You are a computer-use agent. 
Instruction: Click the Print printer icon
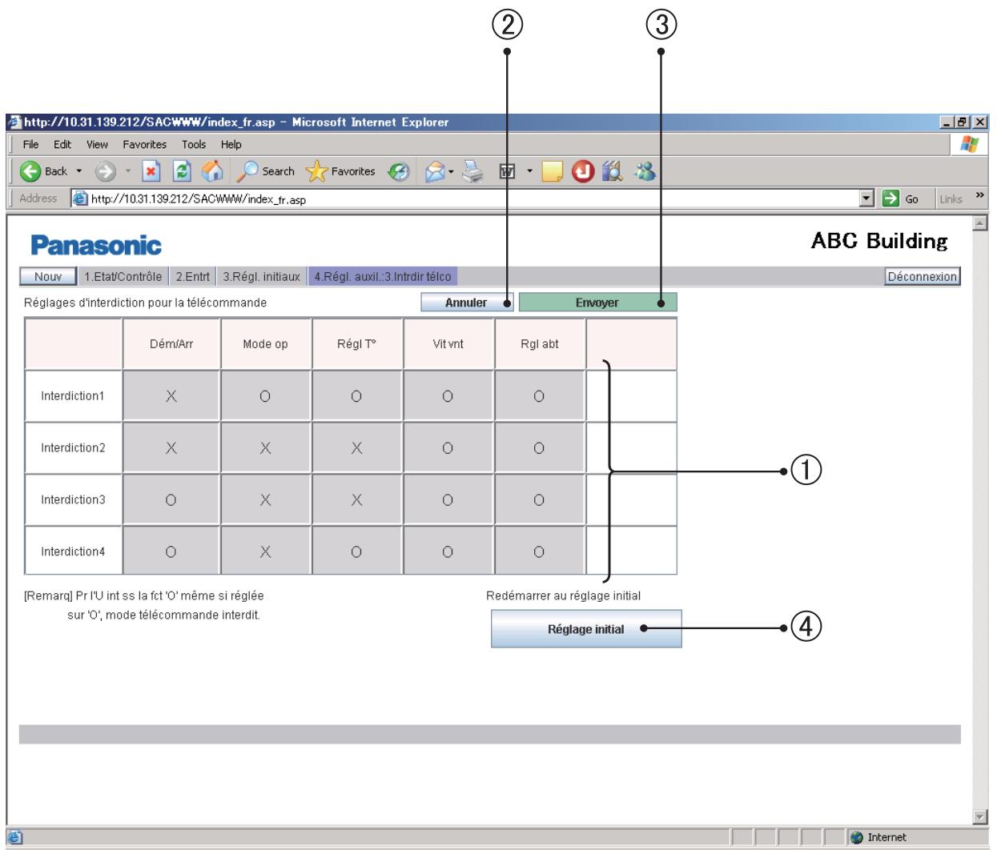pos(474,171)
